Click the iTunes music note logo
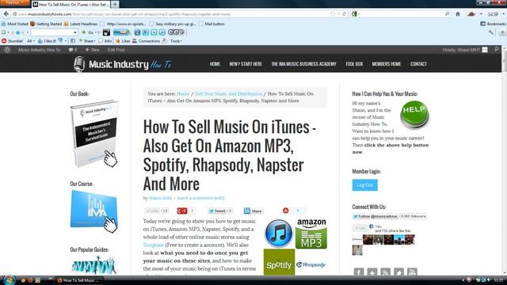 (x=278, y=234)
